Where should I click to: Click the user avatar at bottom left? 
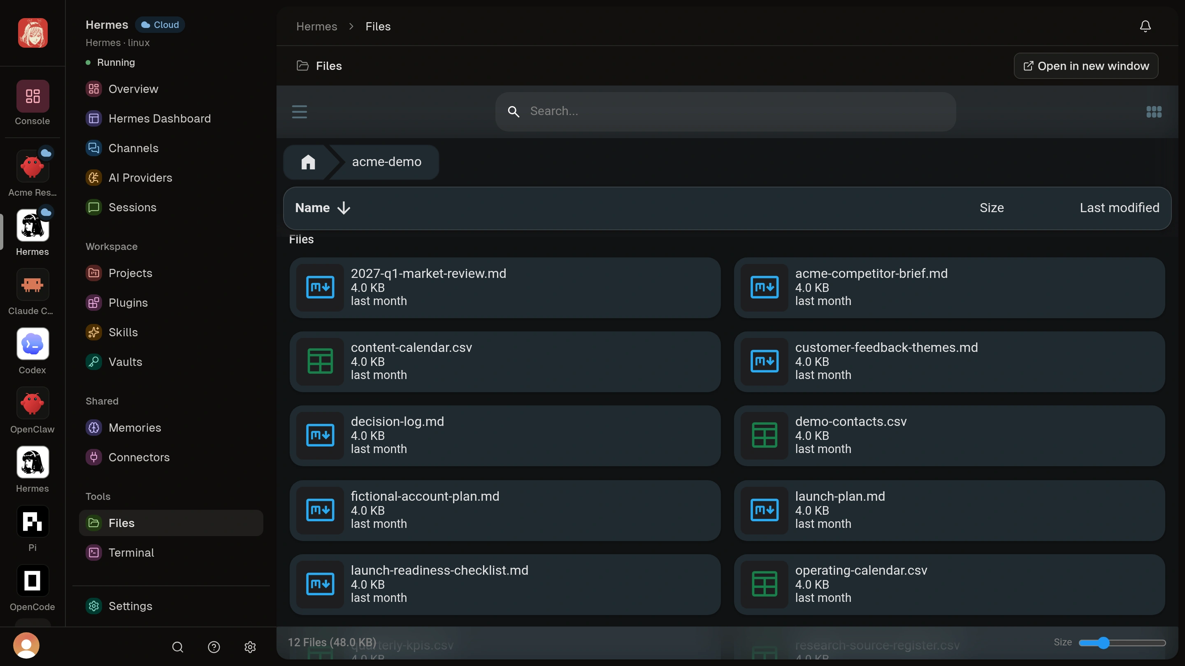click(x=26, y=645)
